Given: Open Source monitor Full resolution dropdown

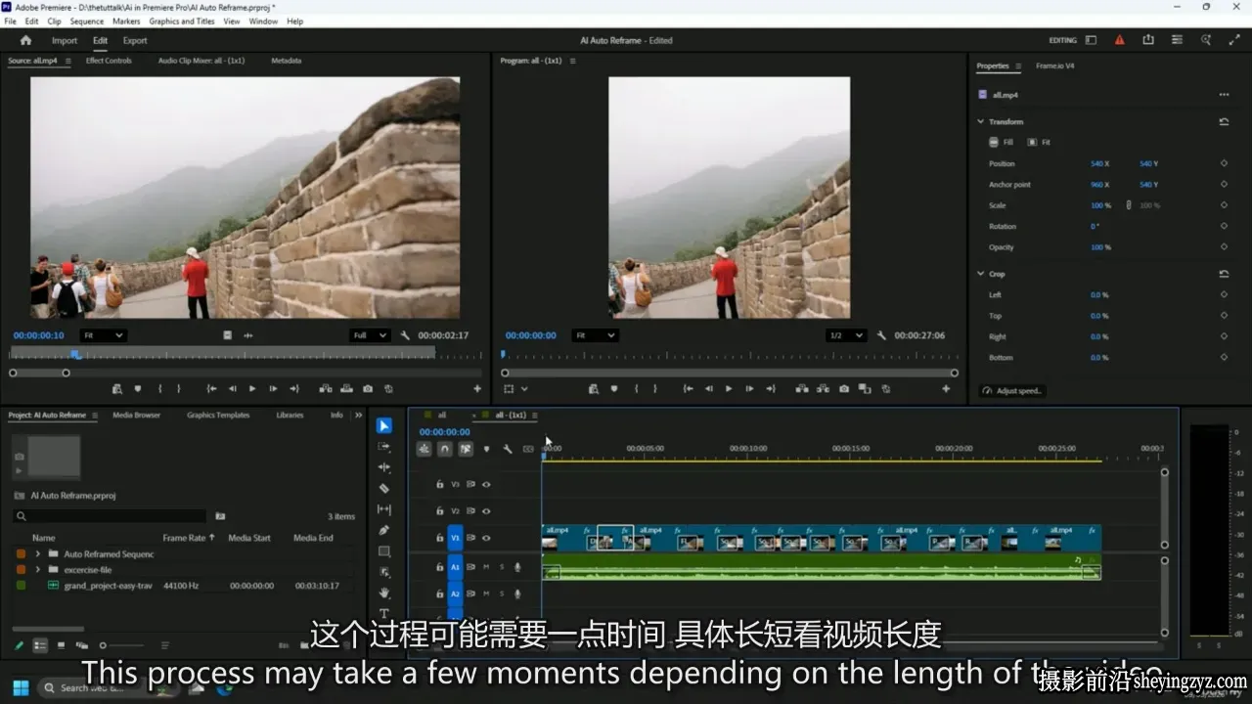Looking at the screenshot, I should (x=370, y=335).
